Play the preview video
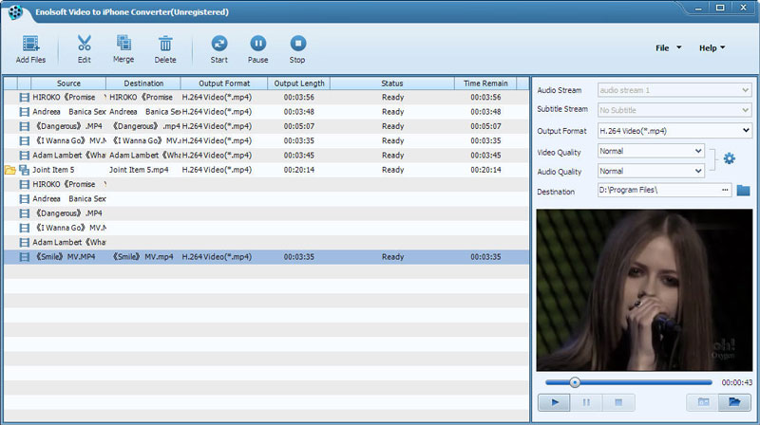 pyautogui.click(x=555, y=402)
